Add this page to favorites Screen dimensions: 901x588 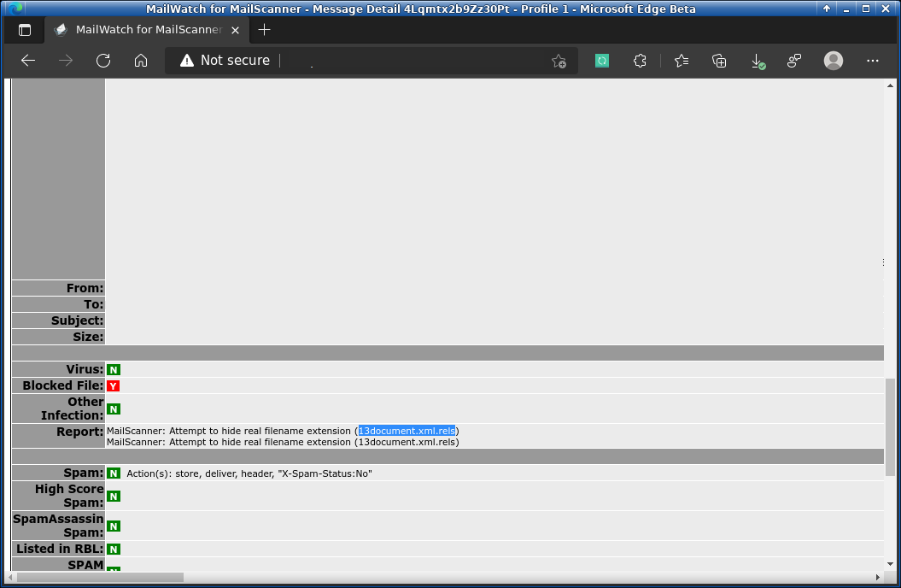tap(559, 61)
